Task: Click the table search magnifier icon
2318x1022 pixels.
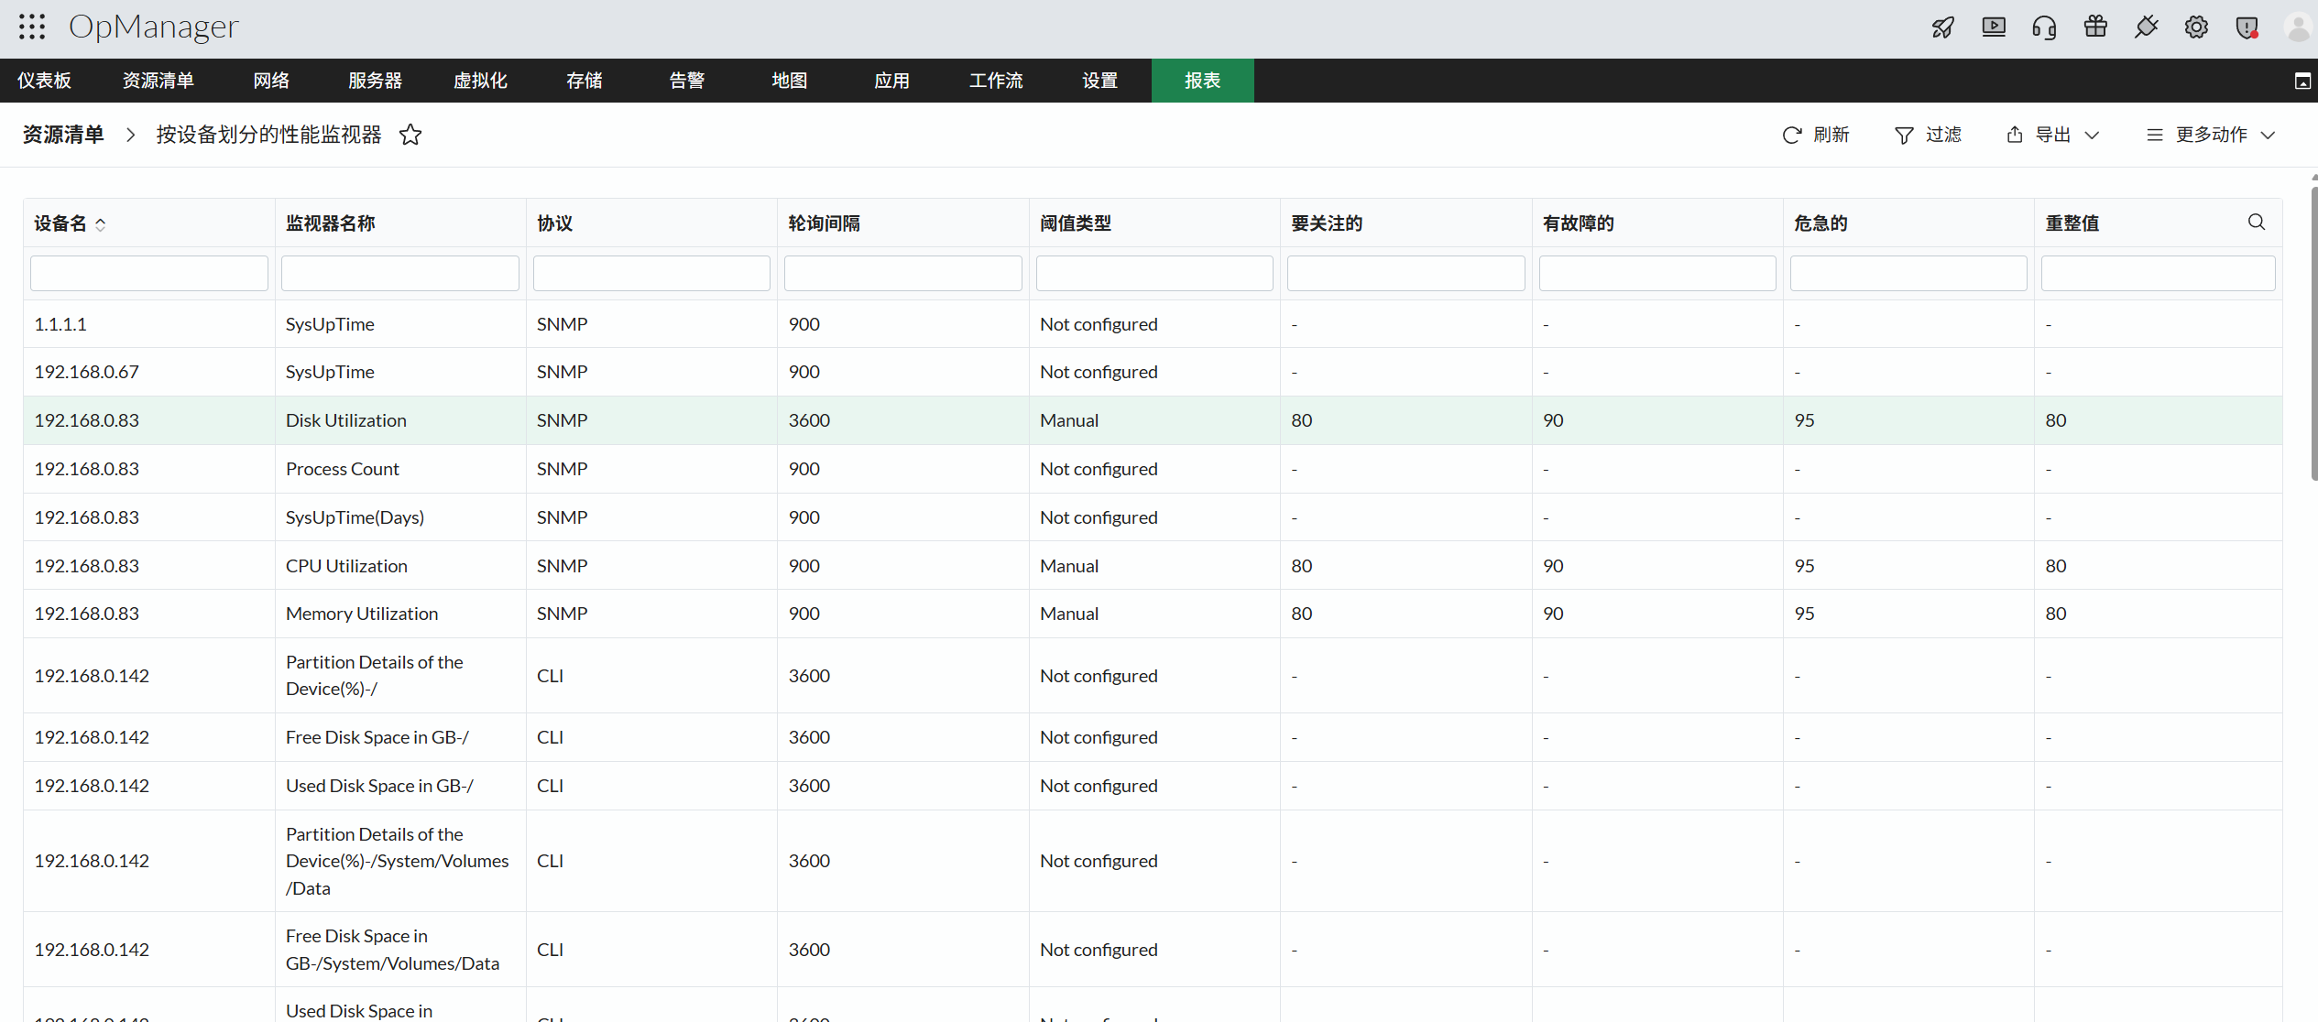Action: 2256,223
